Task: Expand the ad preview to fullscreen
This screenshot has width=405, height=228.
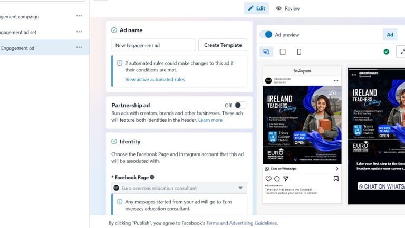Action: pyautogui.click(x=402, y=52)
